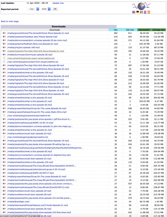Viewport: 167px width, 217px height.
Task: Open the Year period dropdown
Action: pos(33,9)
